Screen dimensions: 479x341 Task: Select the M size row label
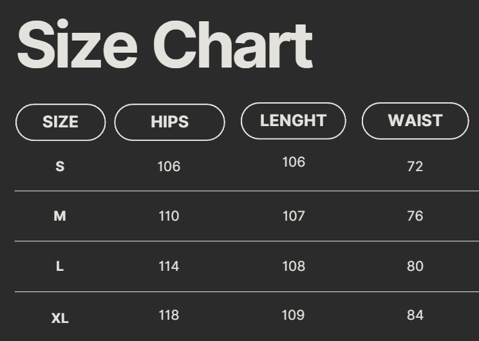60,216
